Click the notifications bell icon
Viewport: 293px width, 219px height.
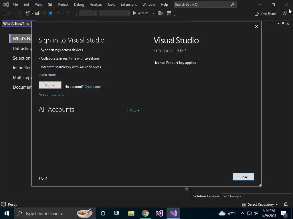(x=286, y=204)
